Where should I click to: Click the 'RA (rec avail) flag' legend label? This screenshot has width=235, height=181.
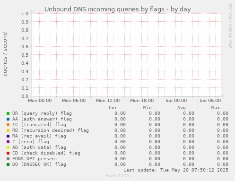tap(39, 136)
